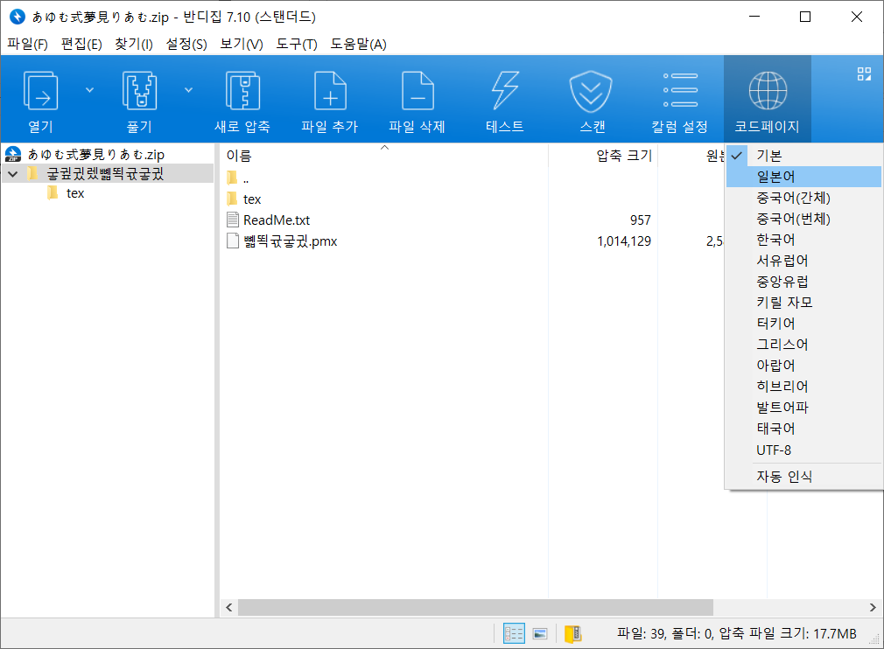The width and height of the screenshot is (884, 649).
Task: Choose 발트어파 from codepage menu
Action: tap(803, 408)
